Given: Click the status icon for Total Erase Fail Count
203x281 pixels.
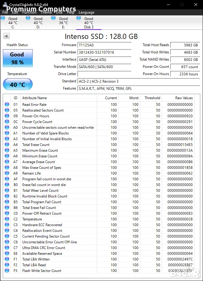Looking at the screenshot, I should pyautogui.click(x=7, y=207).
